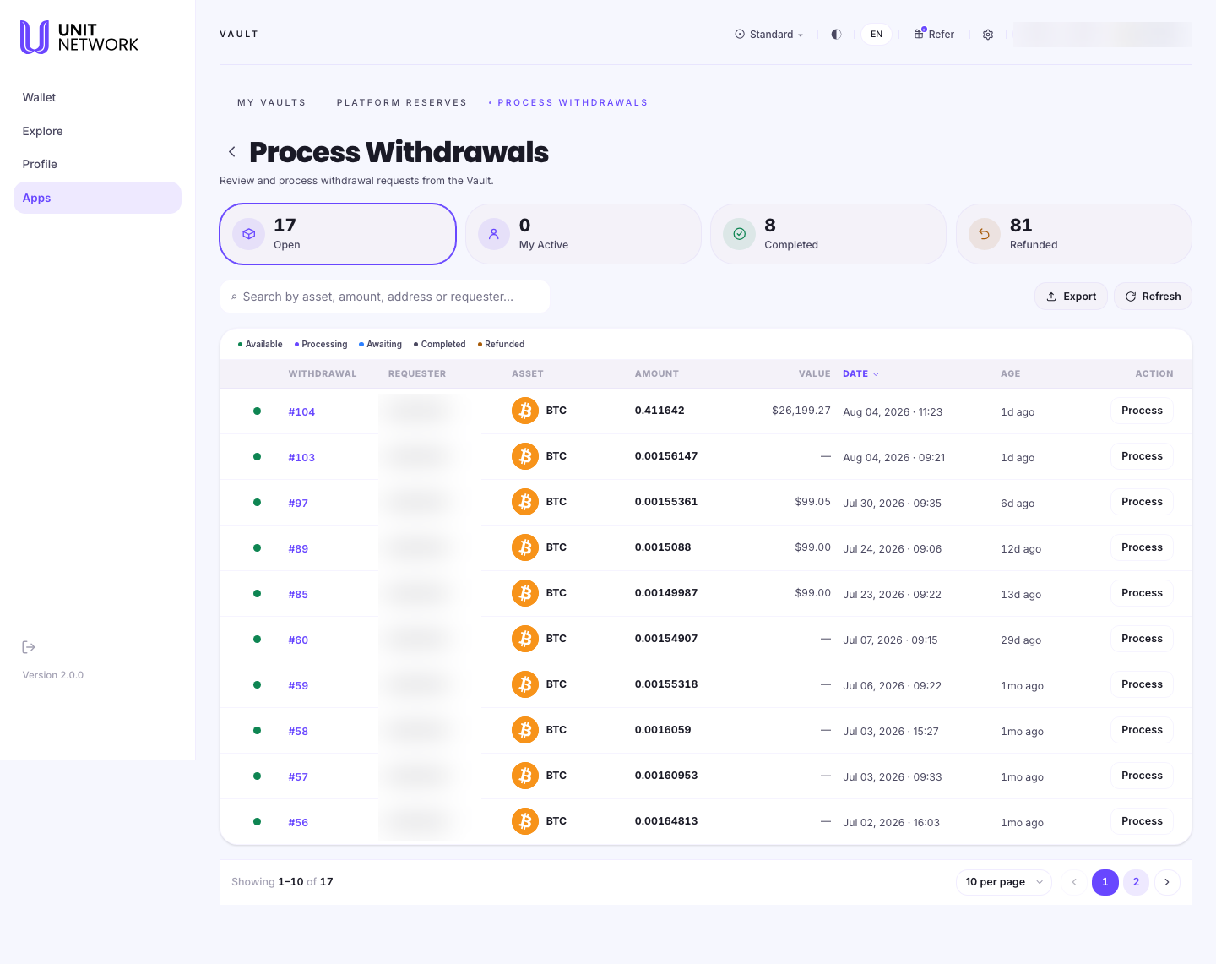This screenshot has width=1216, height=964.
Task: Click the Open card box icon
Action: [249, 234]
